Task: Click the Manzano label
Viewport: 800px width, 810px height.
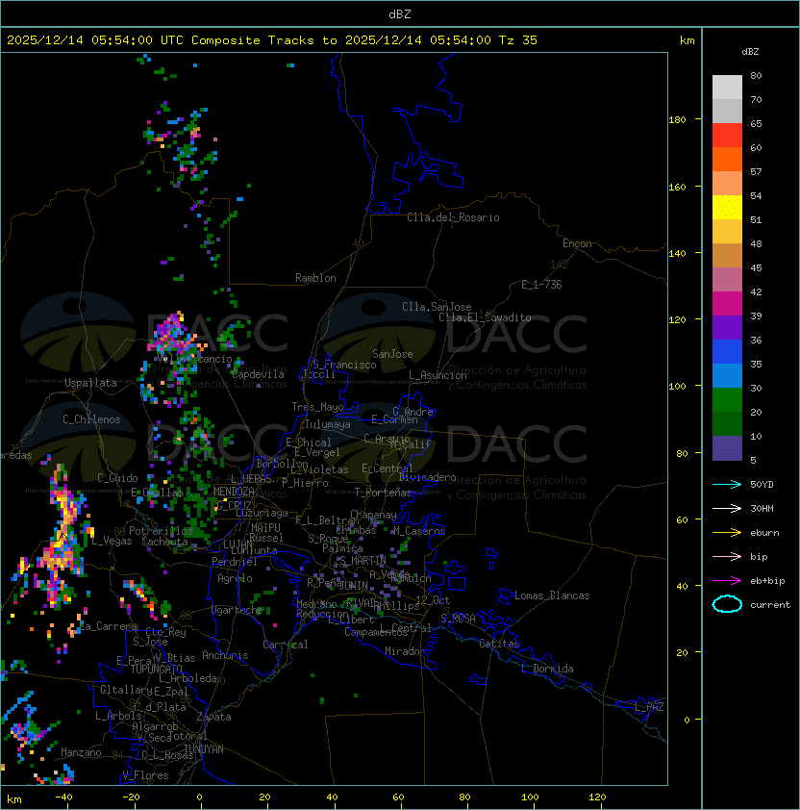Action: (x=81, y=752)
